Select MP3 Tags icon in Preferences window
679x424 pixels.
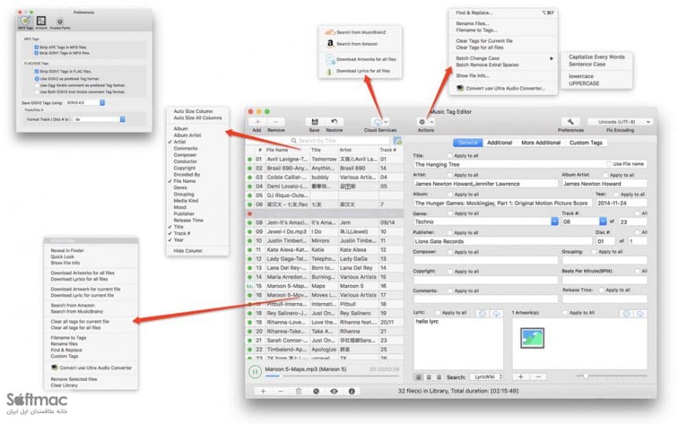[25, 23]
